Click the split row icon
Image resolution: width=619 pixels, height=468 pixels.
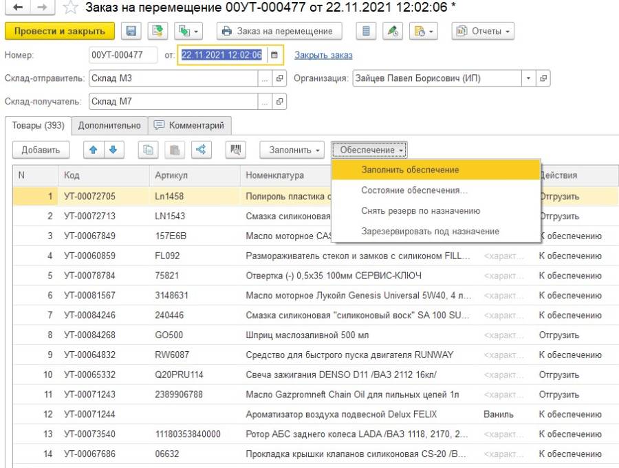201,149
